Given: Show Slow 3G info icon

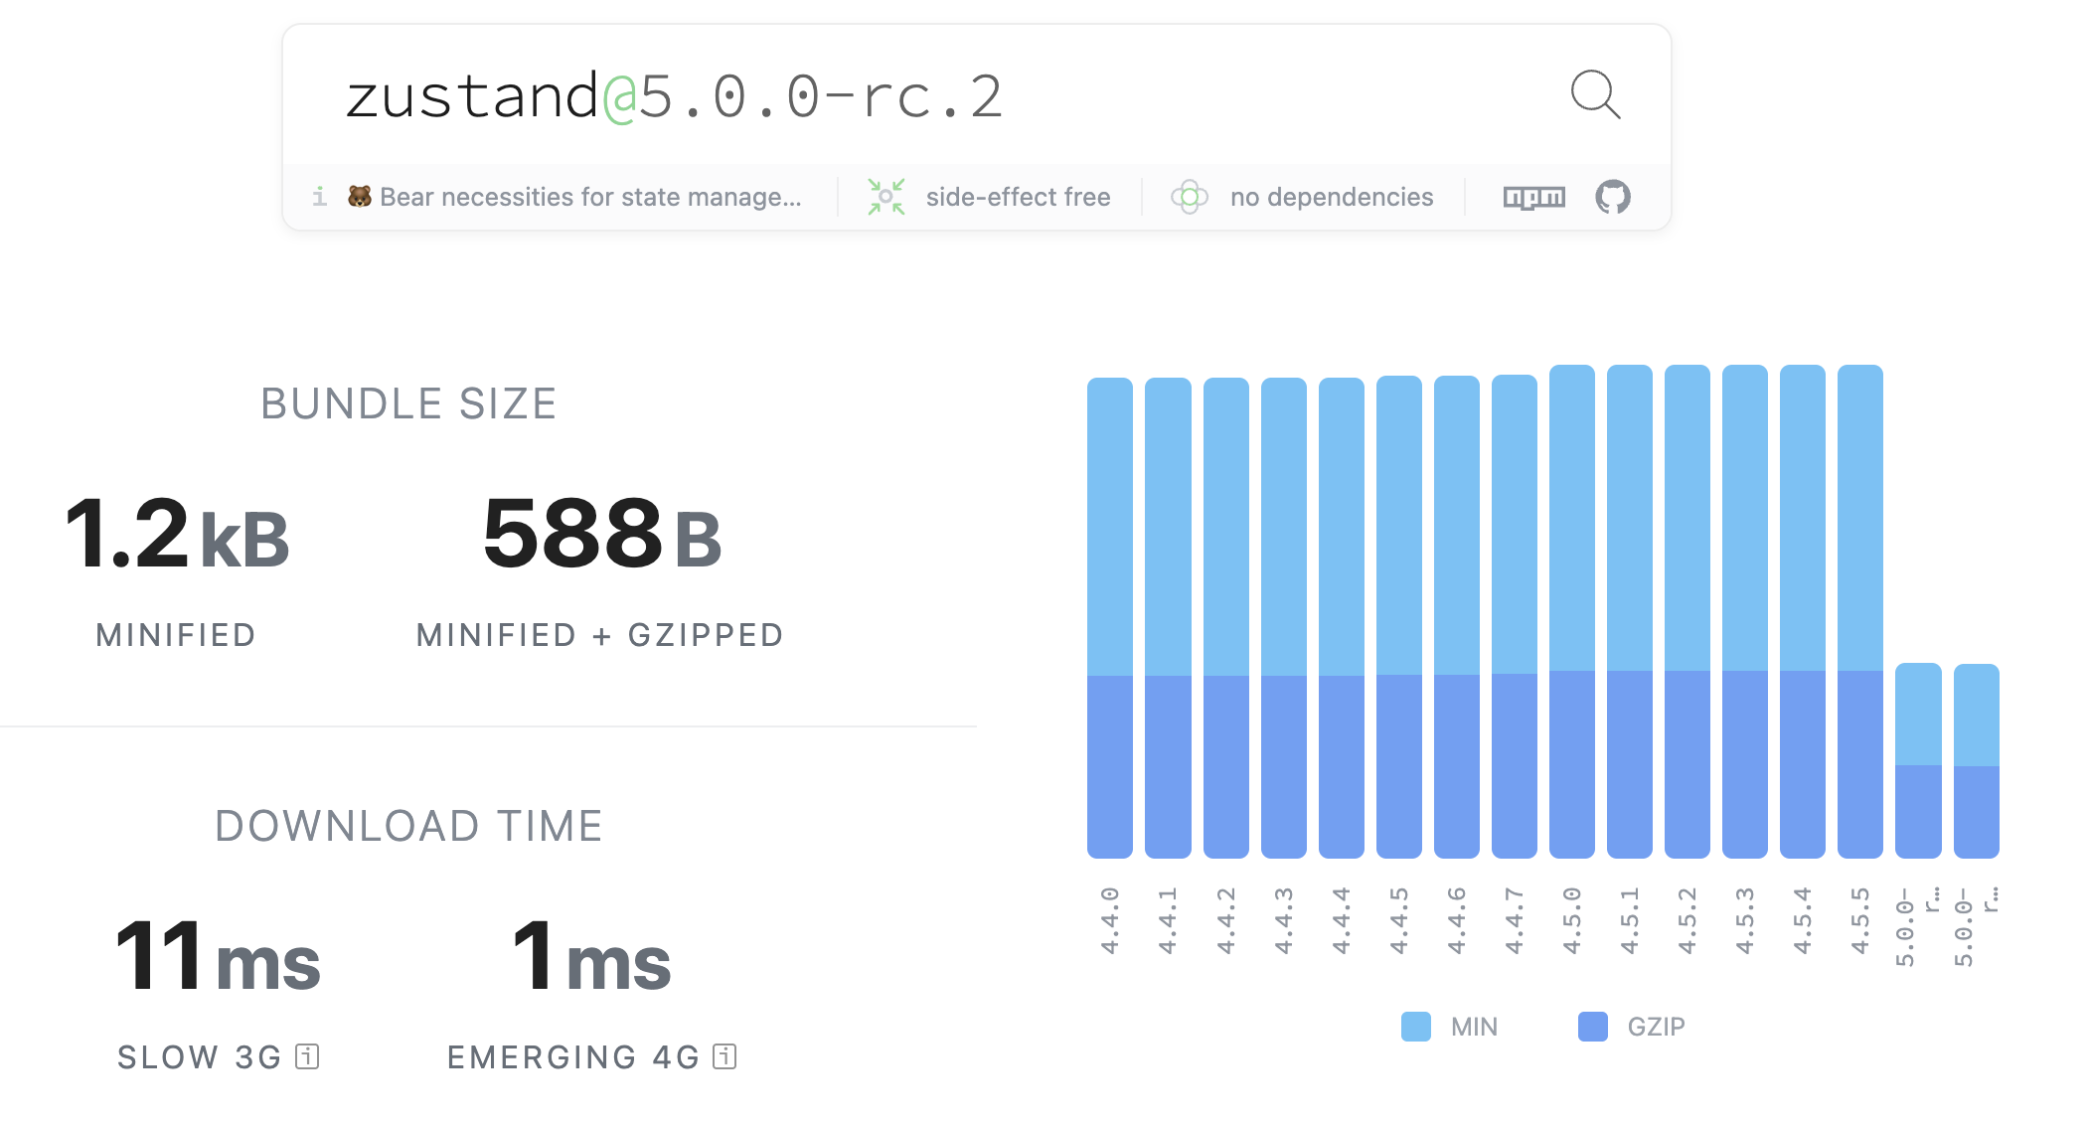Looking at the screenshot, I should click(x=307, y=1055).
